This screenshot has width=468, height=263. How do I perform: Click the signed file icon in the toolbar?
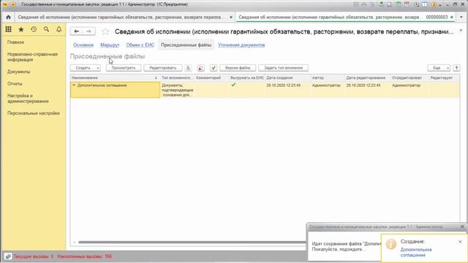coord(189,68)
